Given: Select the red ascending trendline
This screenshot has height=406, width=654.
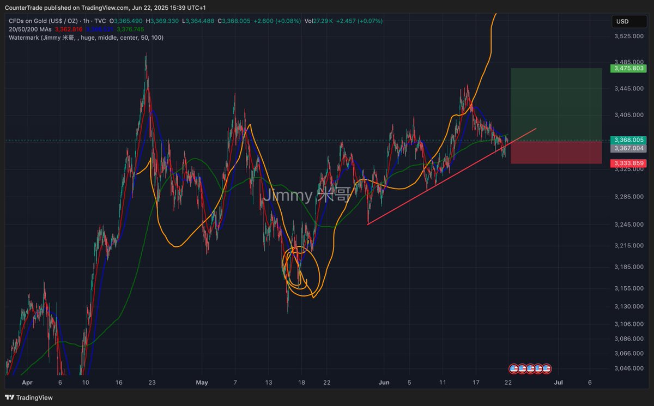Looking at the screenshot, I should click(452, 176).
